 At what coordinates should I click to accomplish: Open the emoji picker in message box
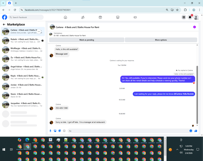coord(191,131)
